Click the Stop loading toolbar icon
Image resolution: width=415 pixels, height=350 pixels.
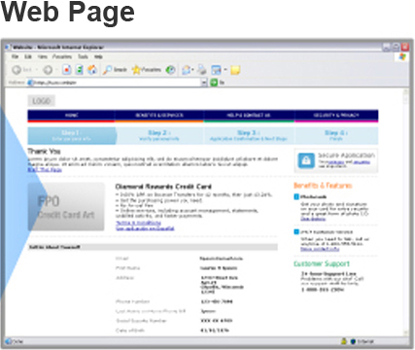click(67, 70)
